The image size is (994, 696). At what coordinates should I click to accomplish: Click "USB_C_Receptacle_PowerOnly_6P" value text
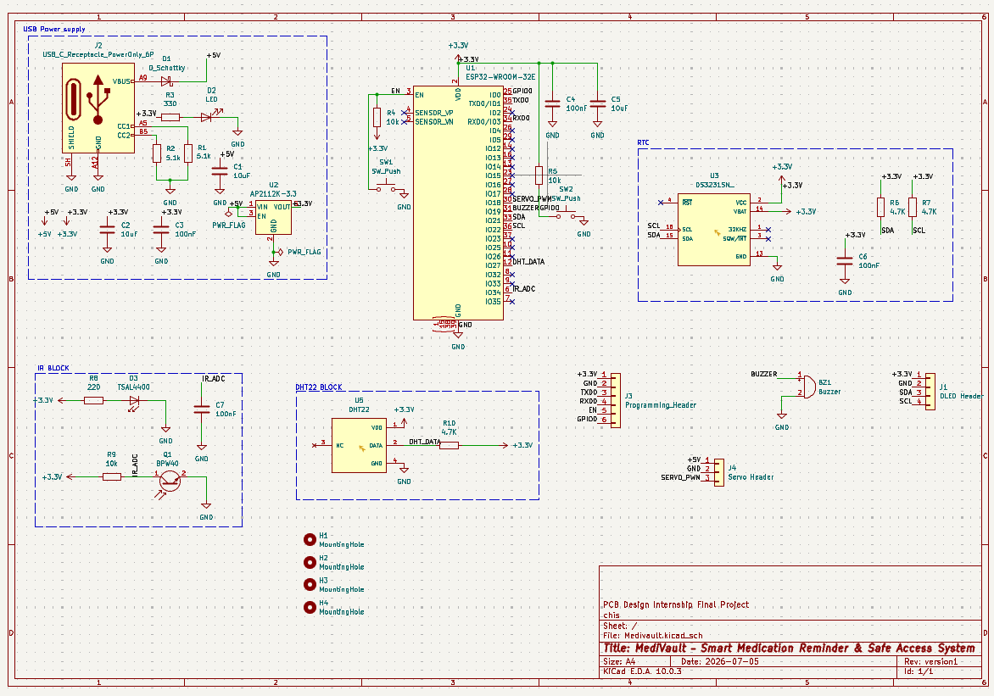[x=98, y=54]
